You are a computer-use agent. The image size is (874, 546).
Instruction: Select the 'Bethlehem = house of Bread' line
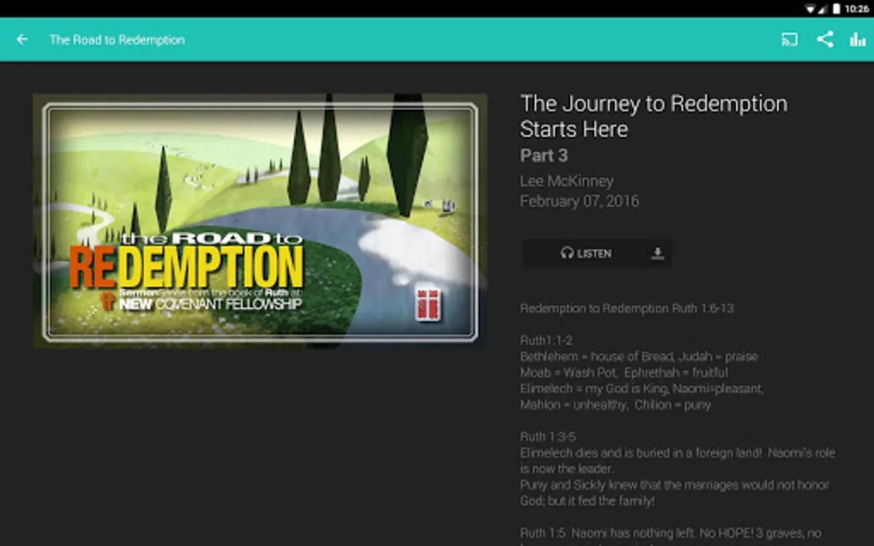[x=639, y=356]
